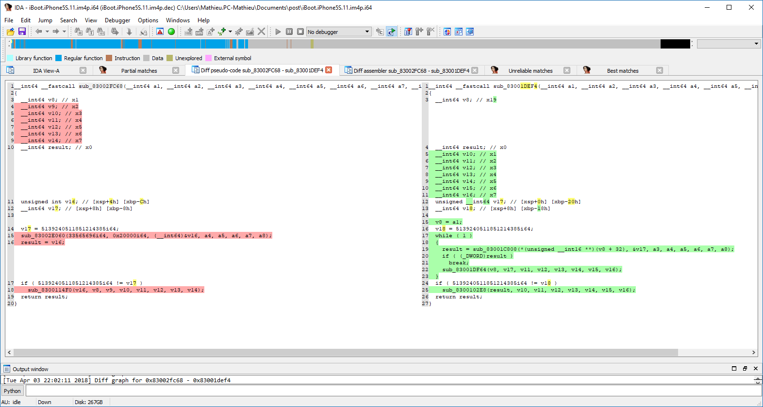Start the debugger process with the play icon

tap(278, 32)
